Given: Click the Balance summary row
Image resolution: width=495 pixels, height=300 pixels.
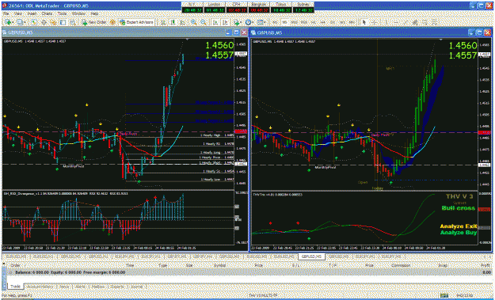Looking at the screenshot, I should pyautogui.click(x=249, y=272).
